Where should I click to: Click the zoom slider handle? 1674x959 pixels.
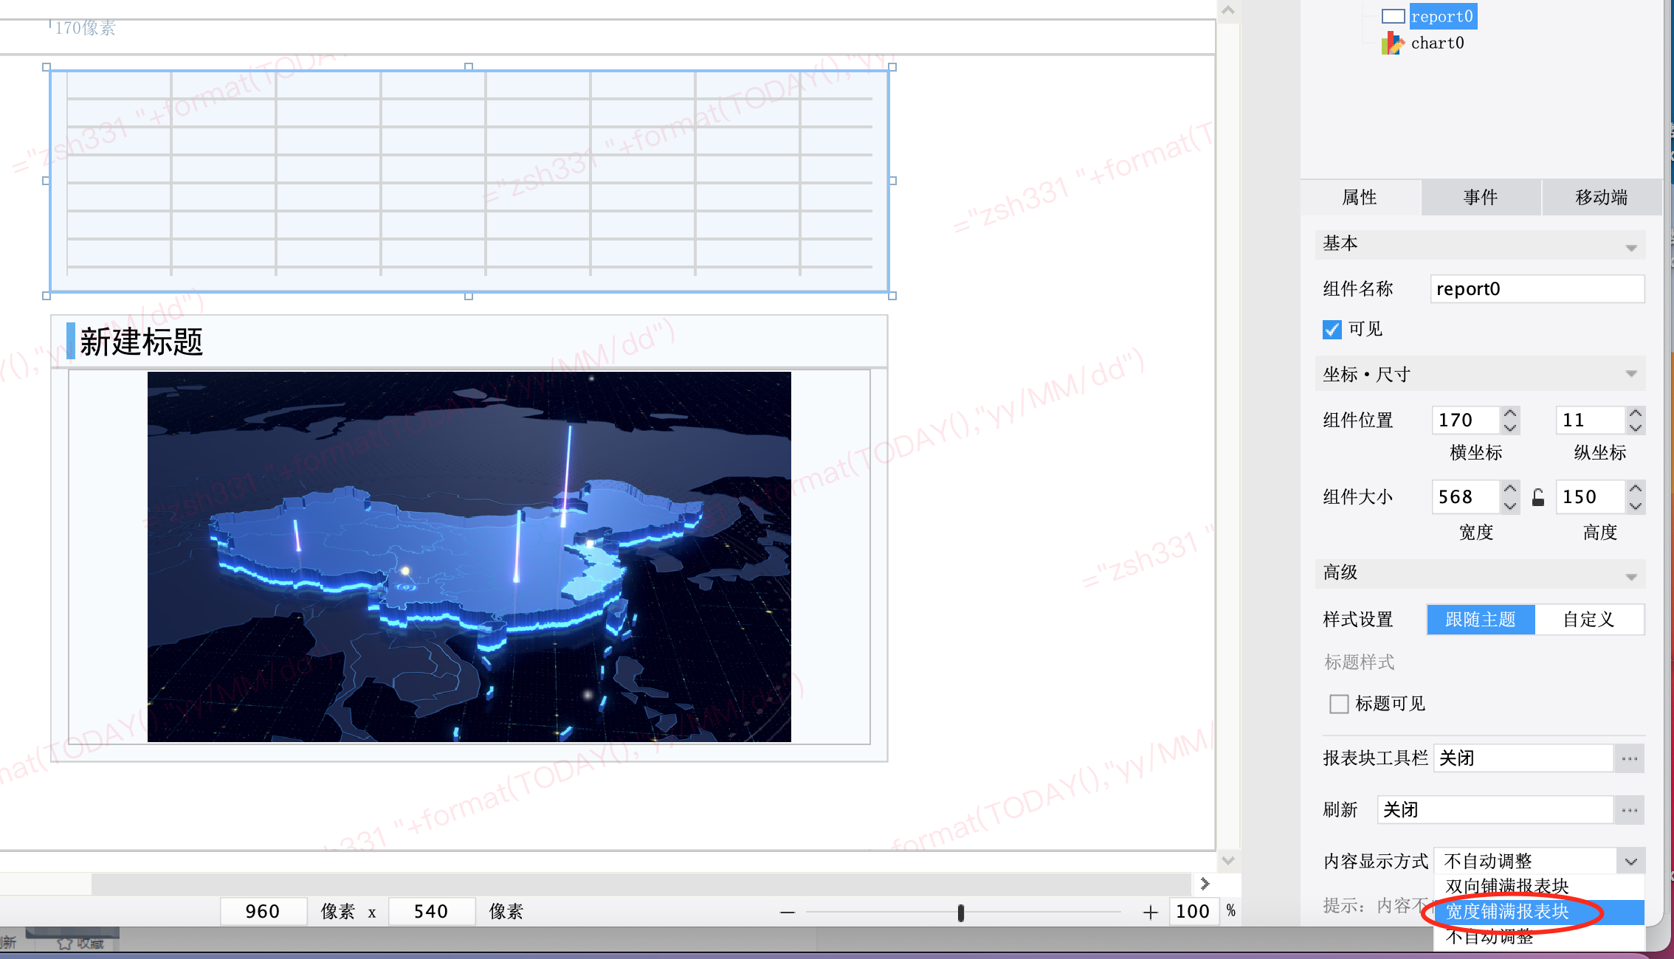click(961, 913)
